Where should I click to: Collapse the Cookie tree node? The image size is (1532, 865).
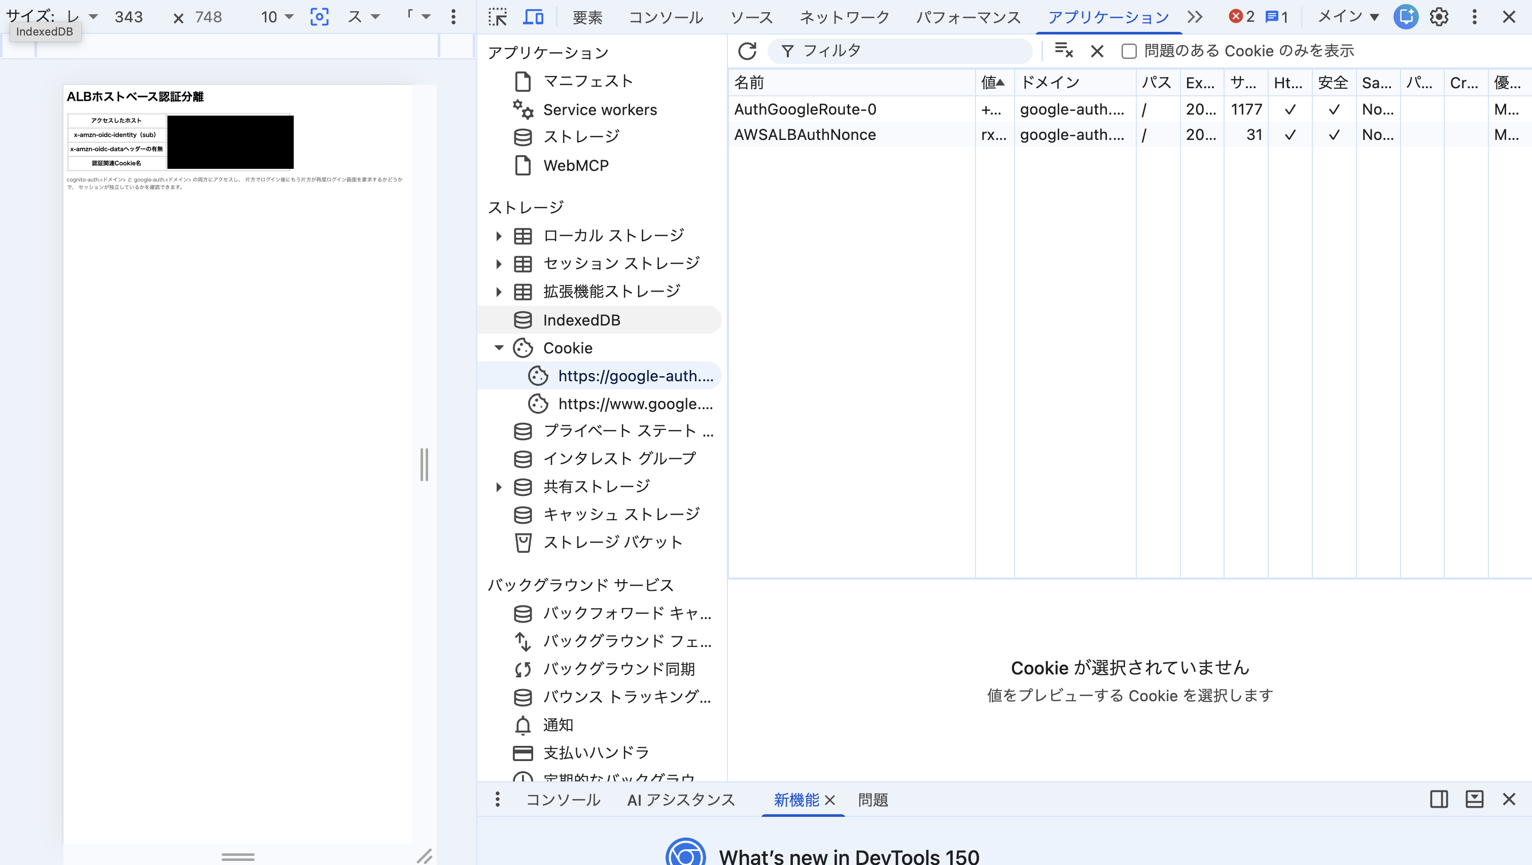pos(498,348)
